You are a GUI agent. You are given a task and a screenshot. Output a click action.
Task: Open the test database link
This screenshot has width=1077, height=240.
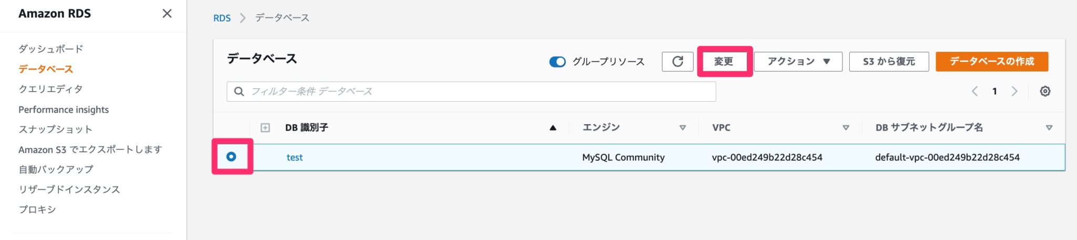(294, 157)
